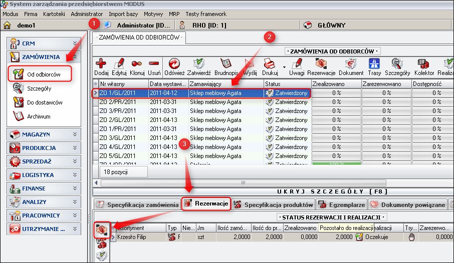
Task: Open Do dostawców in the sidebar
Action: pos(45,102)
